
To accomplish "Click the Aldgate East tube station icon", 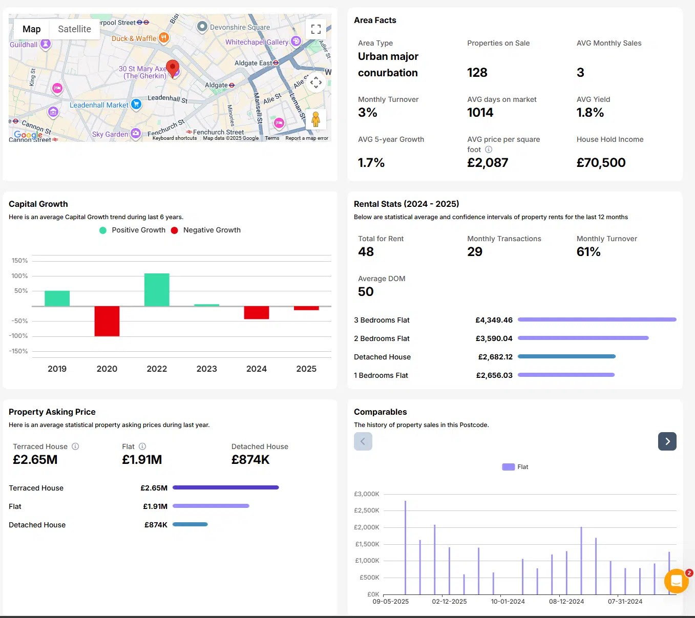I will 276,63.
